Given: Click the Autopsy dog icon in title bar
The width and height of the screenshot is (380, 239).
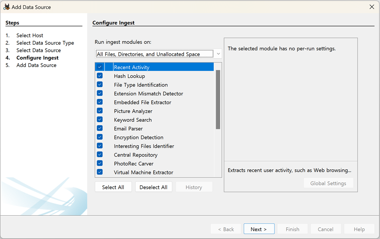Looking at the screenshot, I should pos(6,7).
